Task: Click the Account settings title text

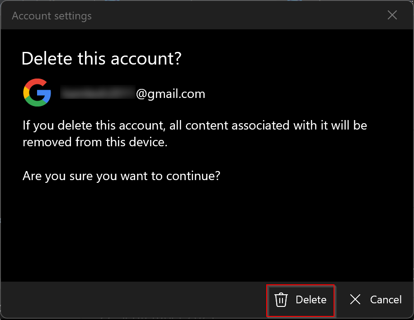Action: 52,15
